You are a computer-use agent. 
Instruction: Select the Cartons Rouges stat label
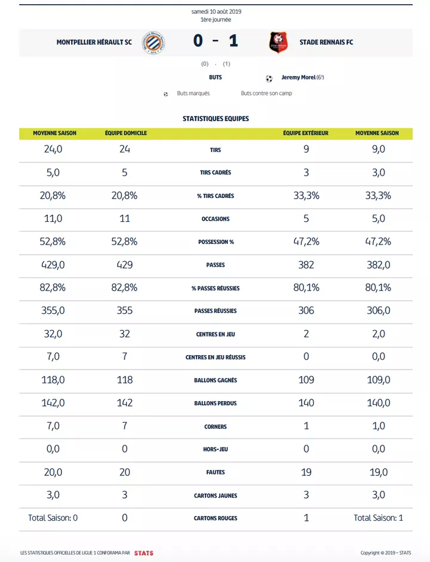click(x=216, y=518)
